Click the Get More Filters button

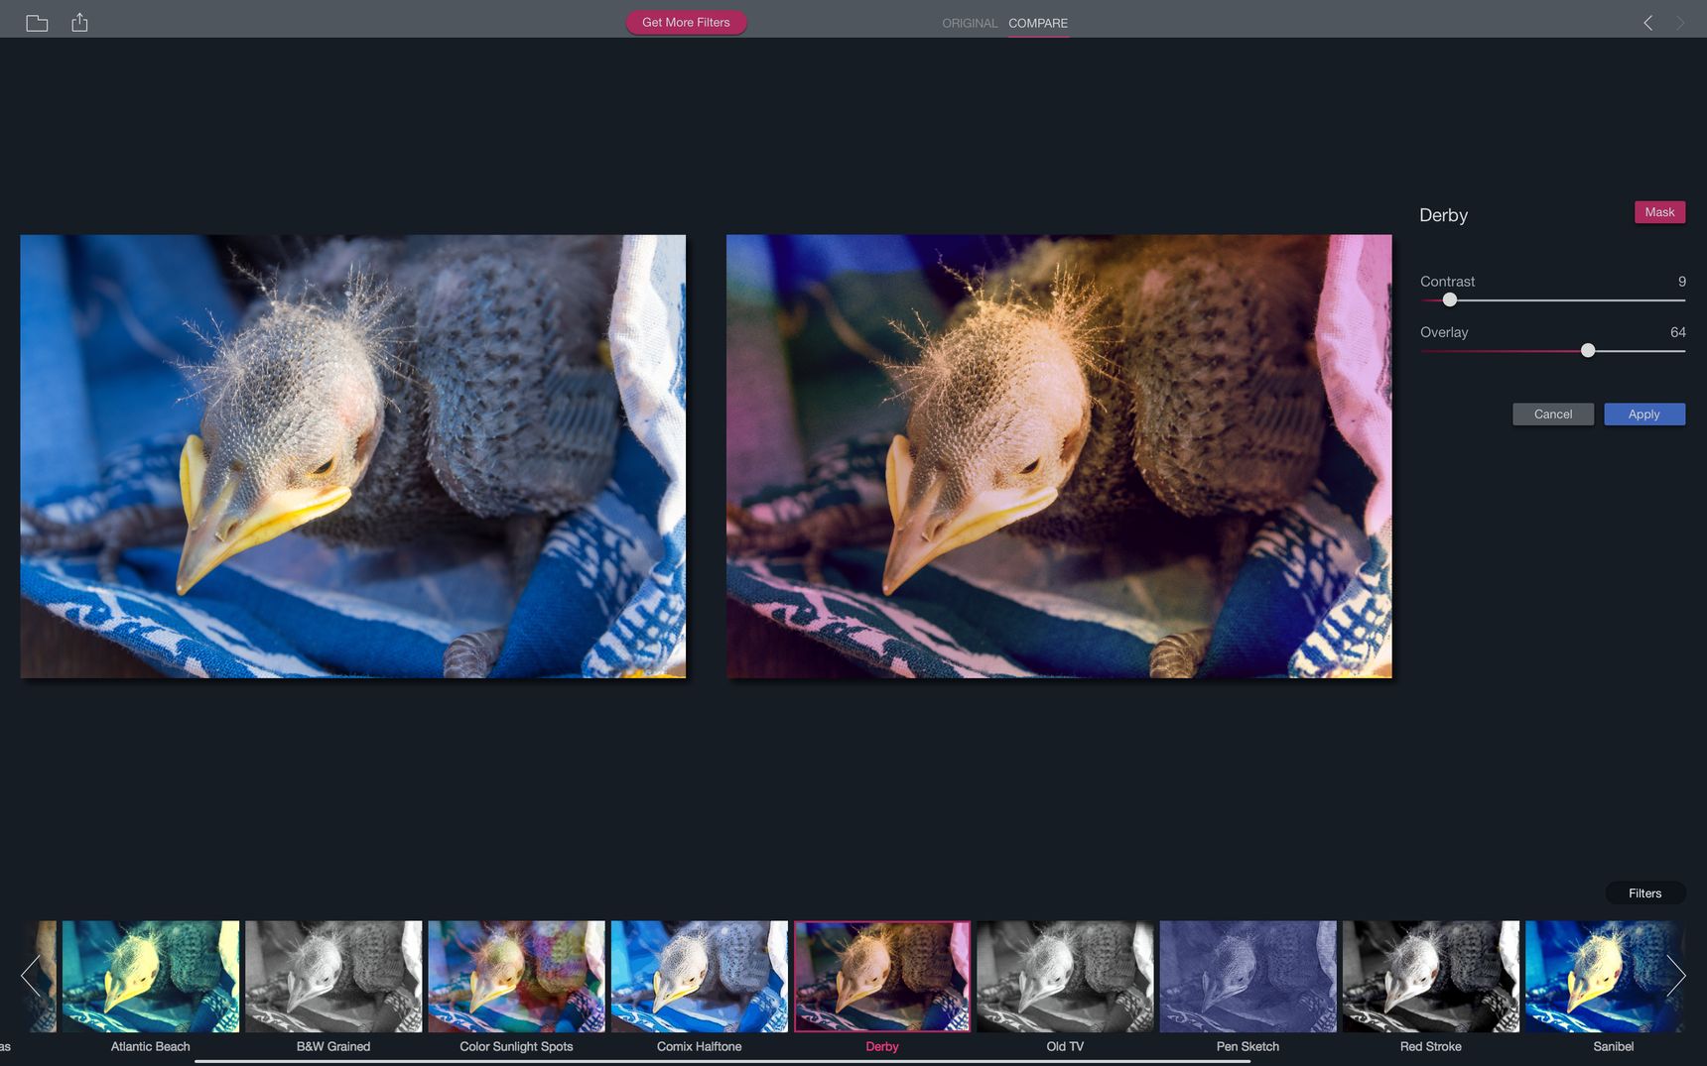pos(686,22)
